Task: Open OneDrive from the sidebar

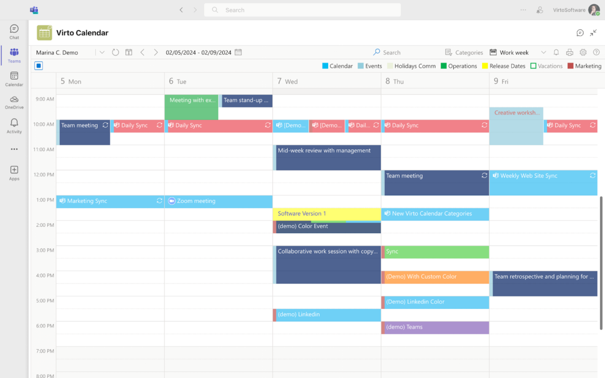Action: pyautogui.click(x=14, y=102)
